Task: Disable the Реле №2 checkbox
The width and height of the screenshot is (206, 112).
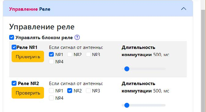Action: point(14,83)
